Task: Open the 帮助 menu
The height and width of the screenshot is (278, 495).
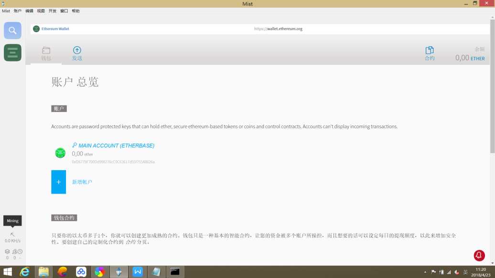Action: coord(76,10)
